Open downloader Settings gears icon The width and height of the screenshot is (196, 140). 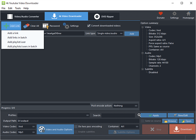[x=66, y=26]
